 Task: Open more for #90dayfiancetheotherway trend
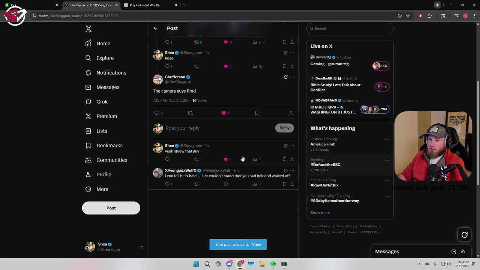click(387, 196)
